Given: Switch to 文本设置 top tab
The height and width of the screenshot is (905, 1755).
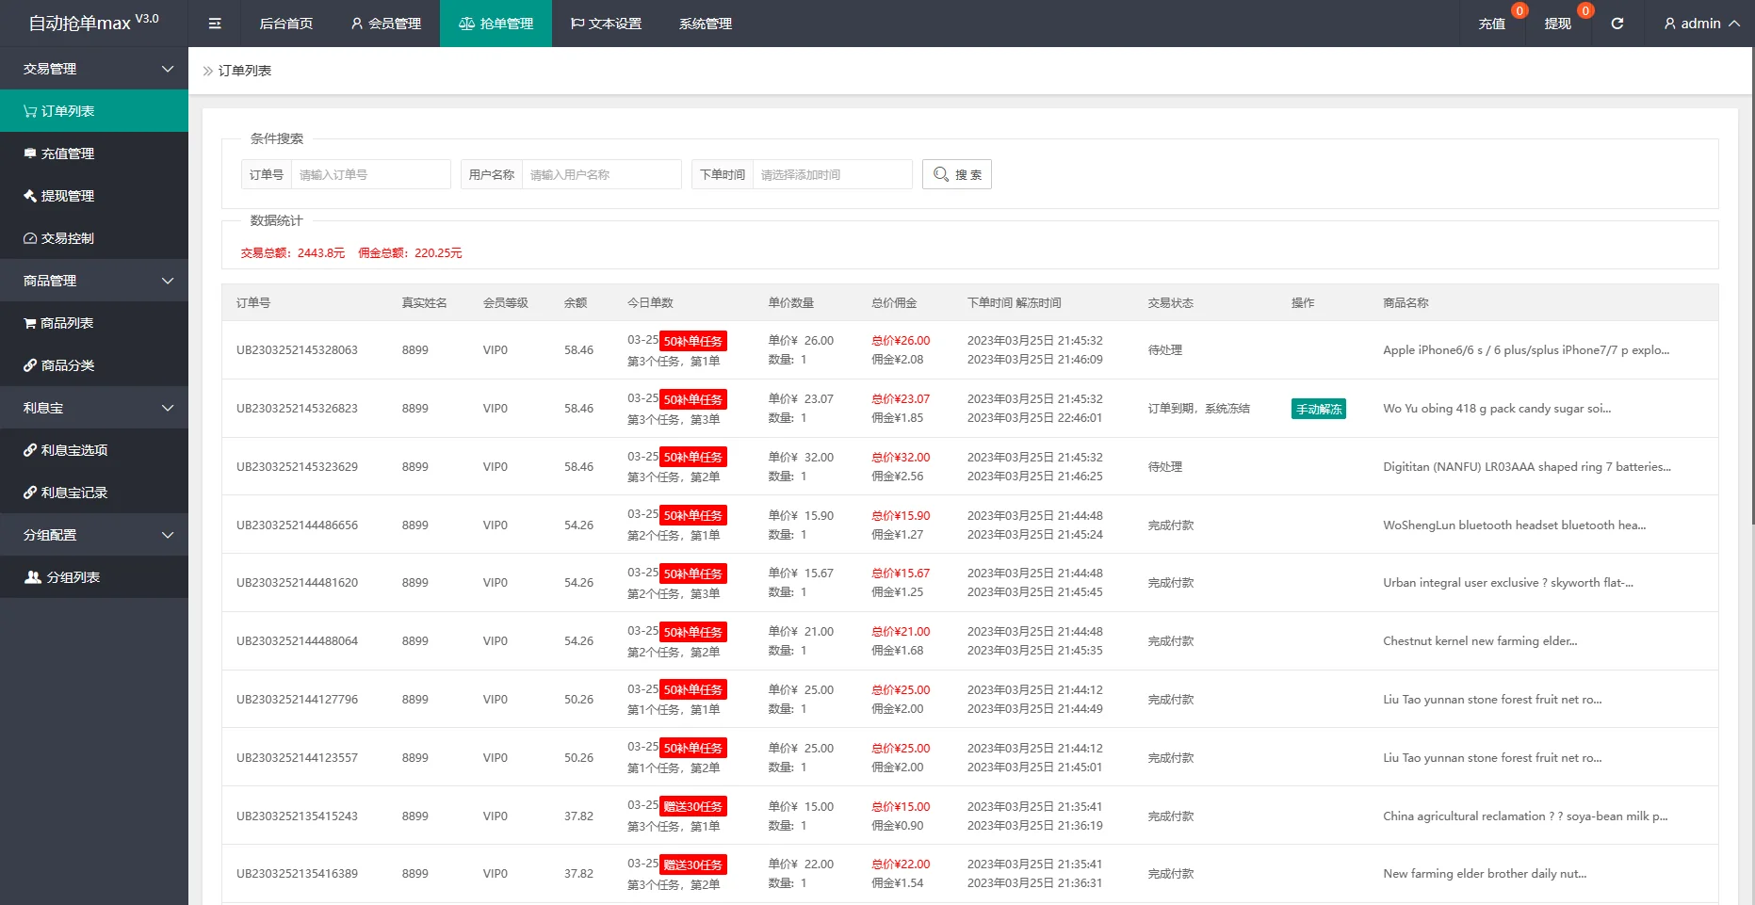Looking at the screenshot, I should pyautogui.click(x=606, y=24).
